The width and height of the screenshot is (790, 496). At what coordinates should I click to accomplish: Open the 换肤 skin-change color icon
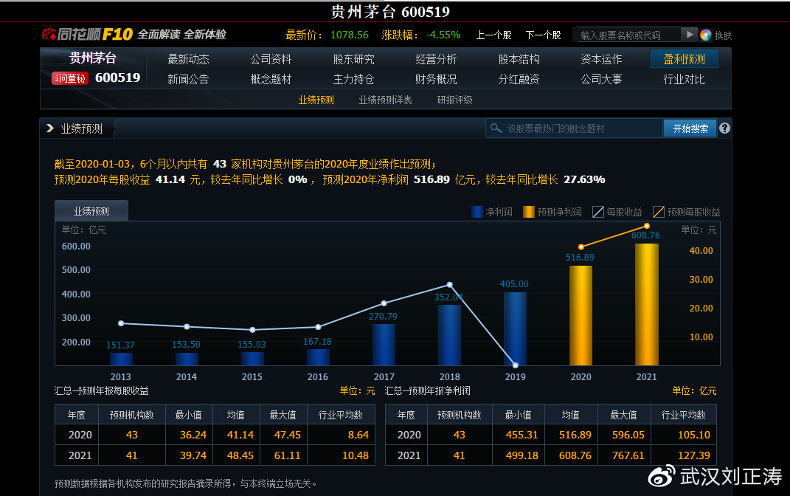707,34
